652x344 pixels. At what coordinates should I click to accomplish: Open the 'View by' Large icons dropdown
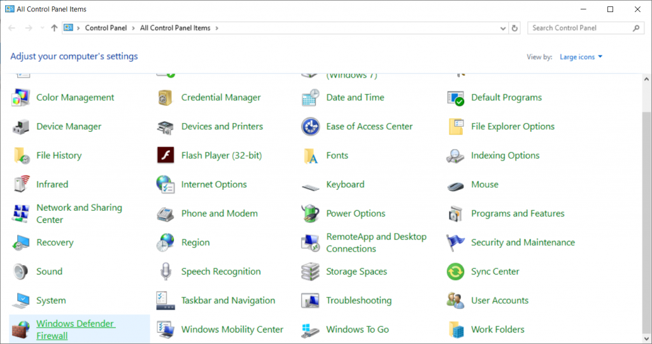point(581,57)
